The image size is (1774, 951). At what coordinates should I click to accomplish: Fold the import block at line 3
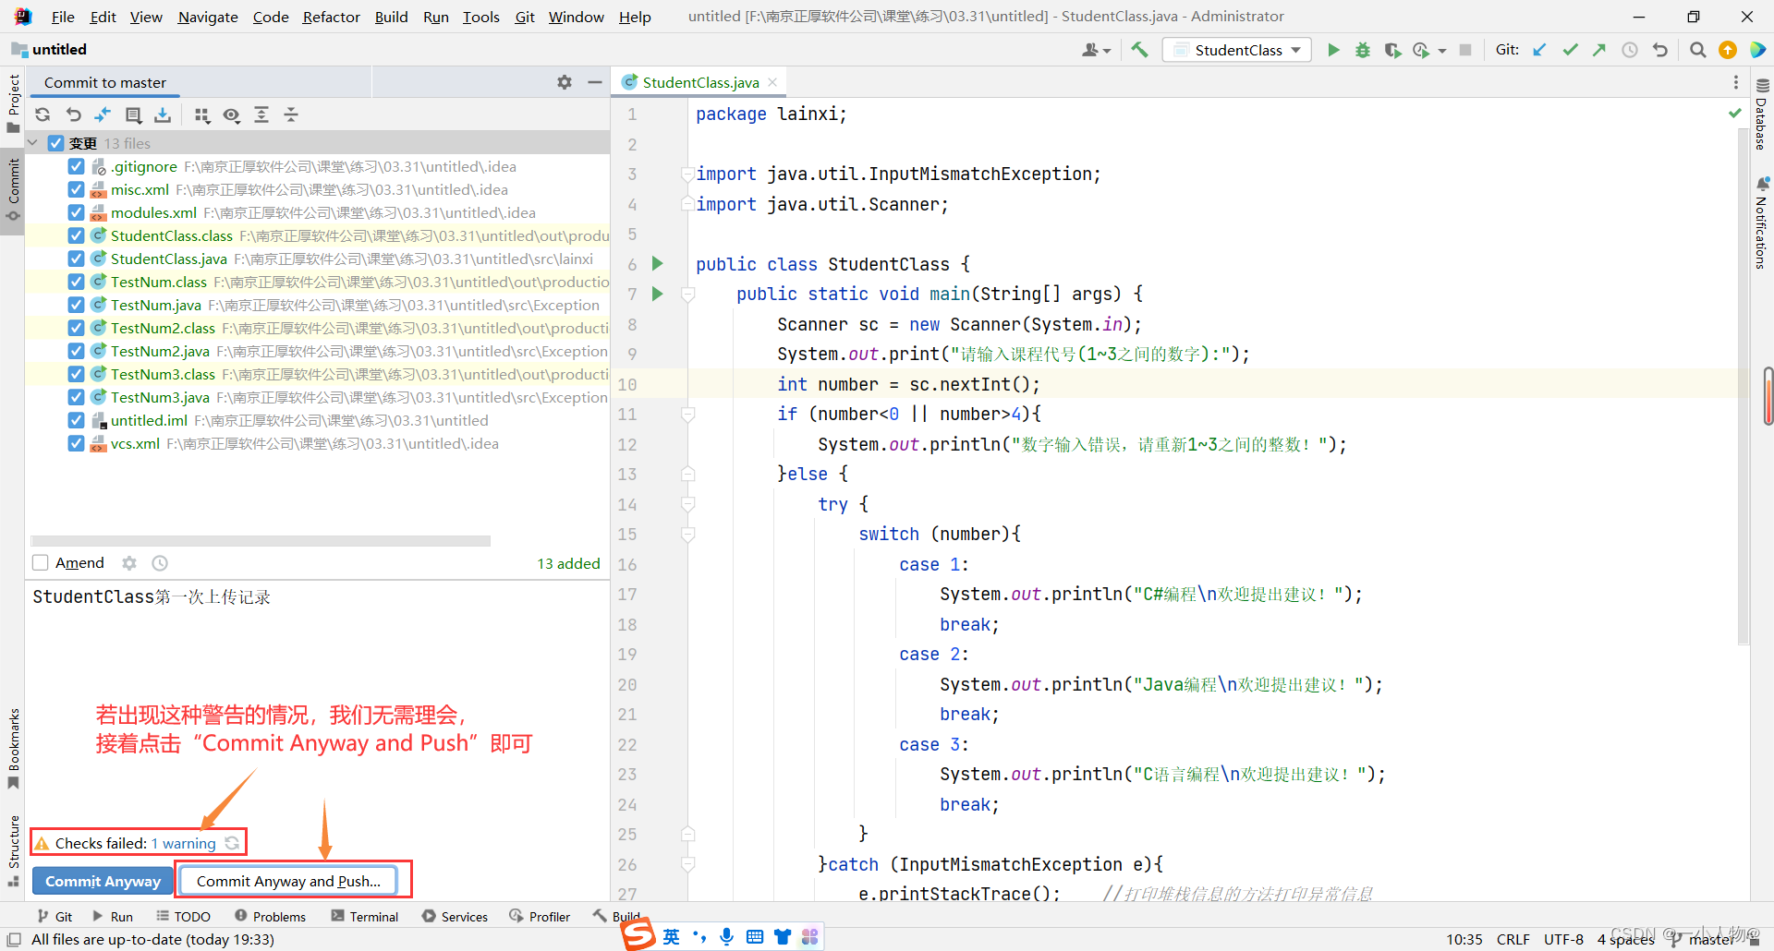coord(688,174)
